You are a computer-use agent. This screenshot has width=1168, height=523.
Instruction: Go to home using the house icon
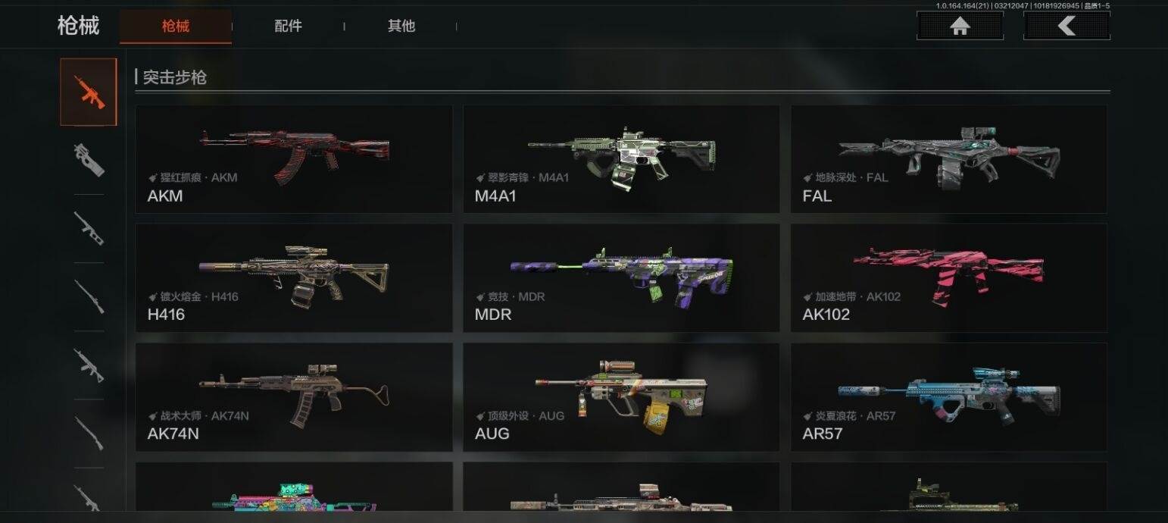[960, 26]
